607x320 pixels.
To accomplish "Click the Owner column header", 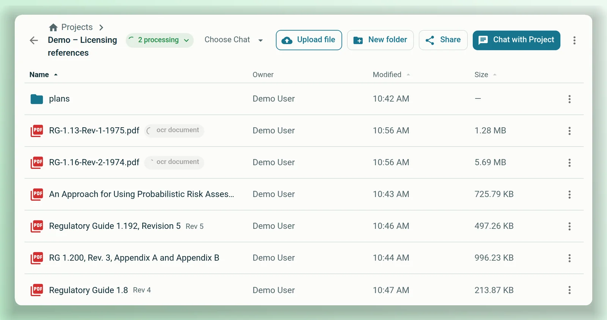I will (x=263, y=75).
